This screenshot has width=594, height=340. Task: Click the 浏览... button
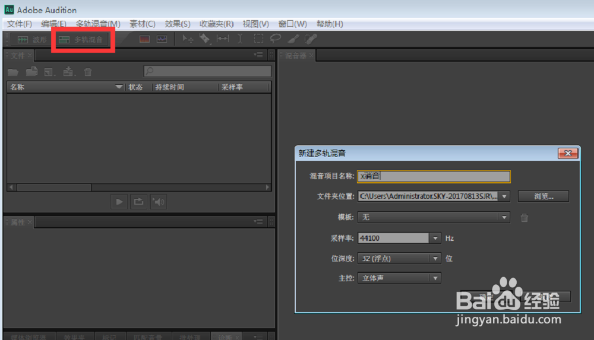coord(544,196)
